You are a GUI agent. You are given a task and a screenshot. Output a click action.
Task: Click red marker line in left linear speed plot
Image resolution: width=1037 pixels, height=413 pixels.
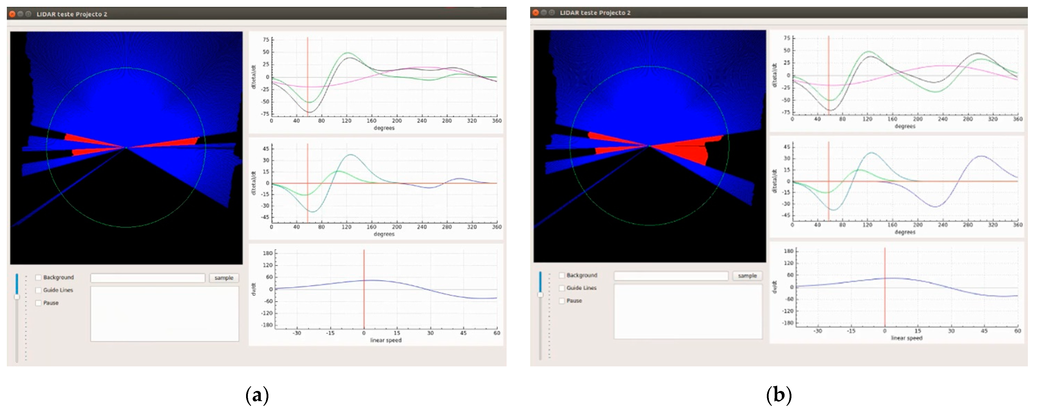pyautogui.click(x=364, y=306)
